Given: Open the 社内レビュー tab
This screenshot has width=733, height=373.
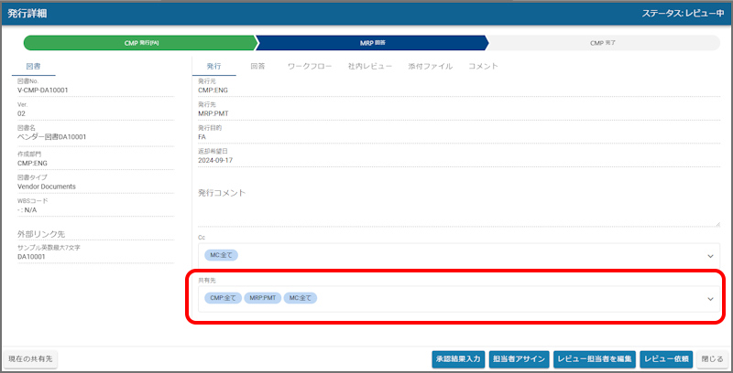Looking at the screenshot, I should click(370, 67).
